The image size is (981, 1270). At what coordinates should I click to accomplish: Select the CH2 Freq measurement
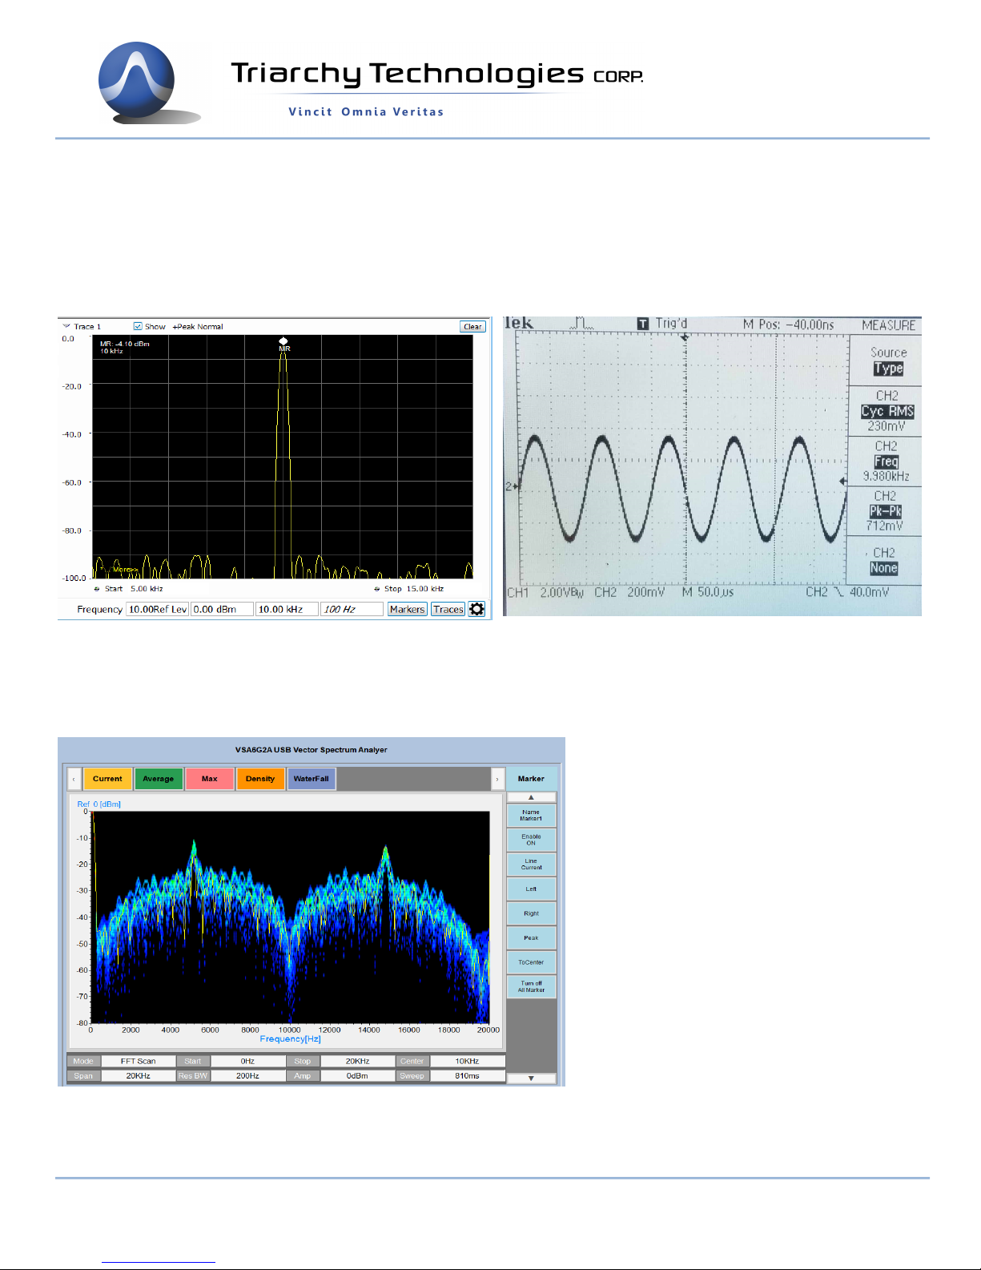[886, 462]
